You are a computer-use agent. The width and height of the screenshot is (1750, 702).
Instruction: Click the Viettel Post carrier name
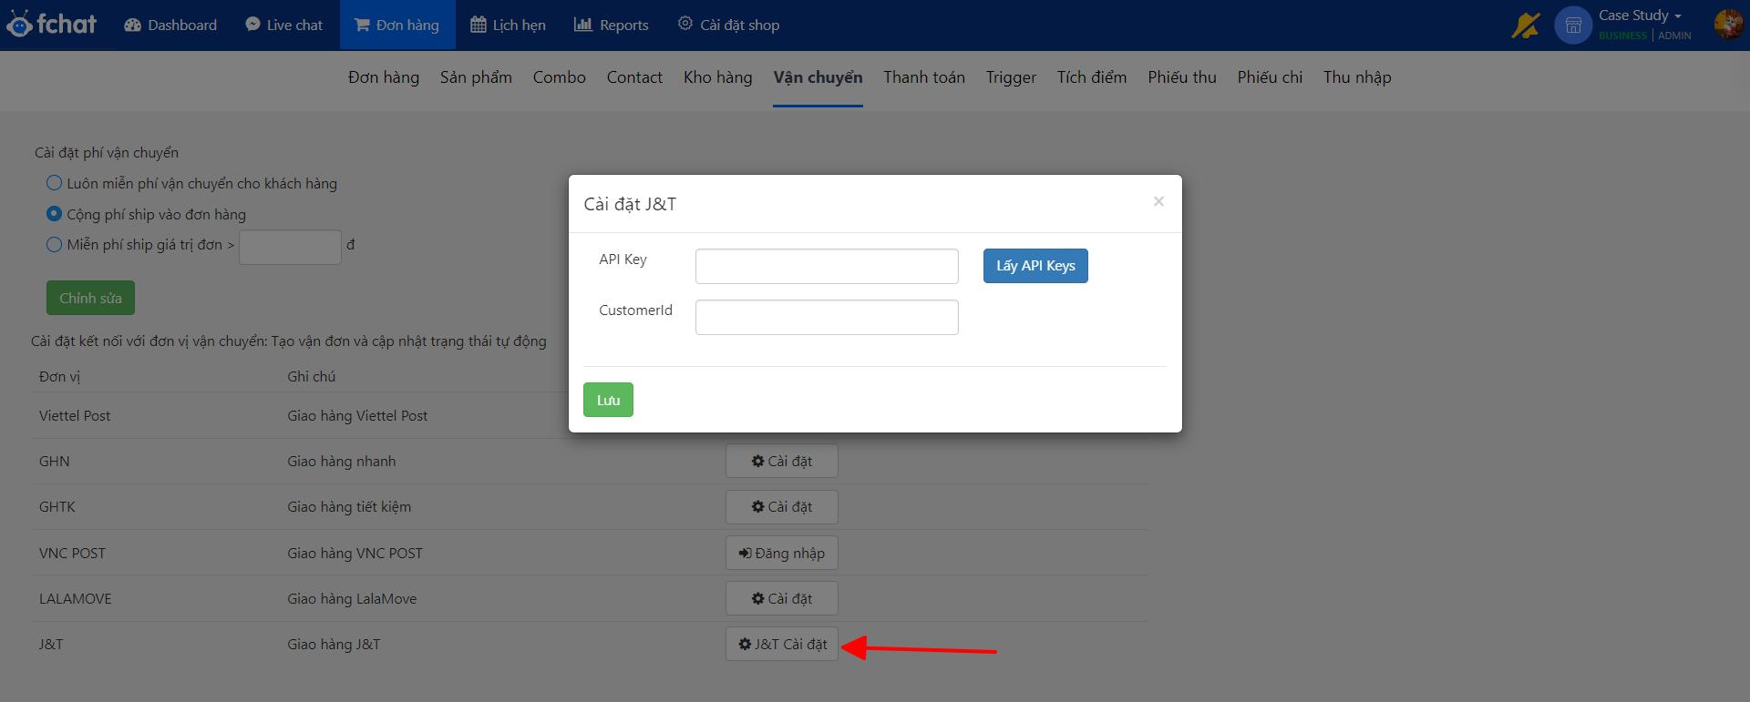coord(75,415)
